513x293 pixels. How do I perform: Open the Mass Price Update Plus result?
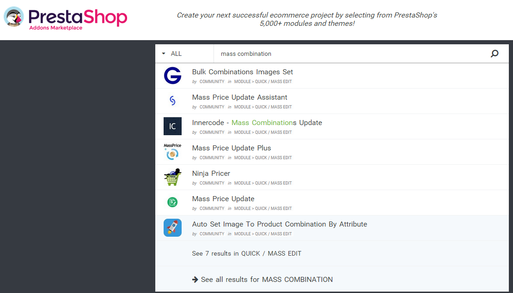[x=231, y=148]
